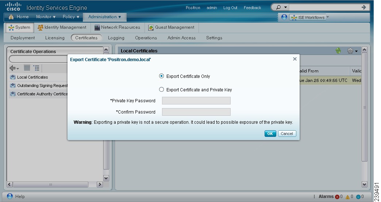Click the Local Certificates folder icon
The image size is (381, 202).
click(x=13, y=77)
